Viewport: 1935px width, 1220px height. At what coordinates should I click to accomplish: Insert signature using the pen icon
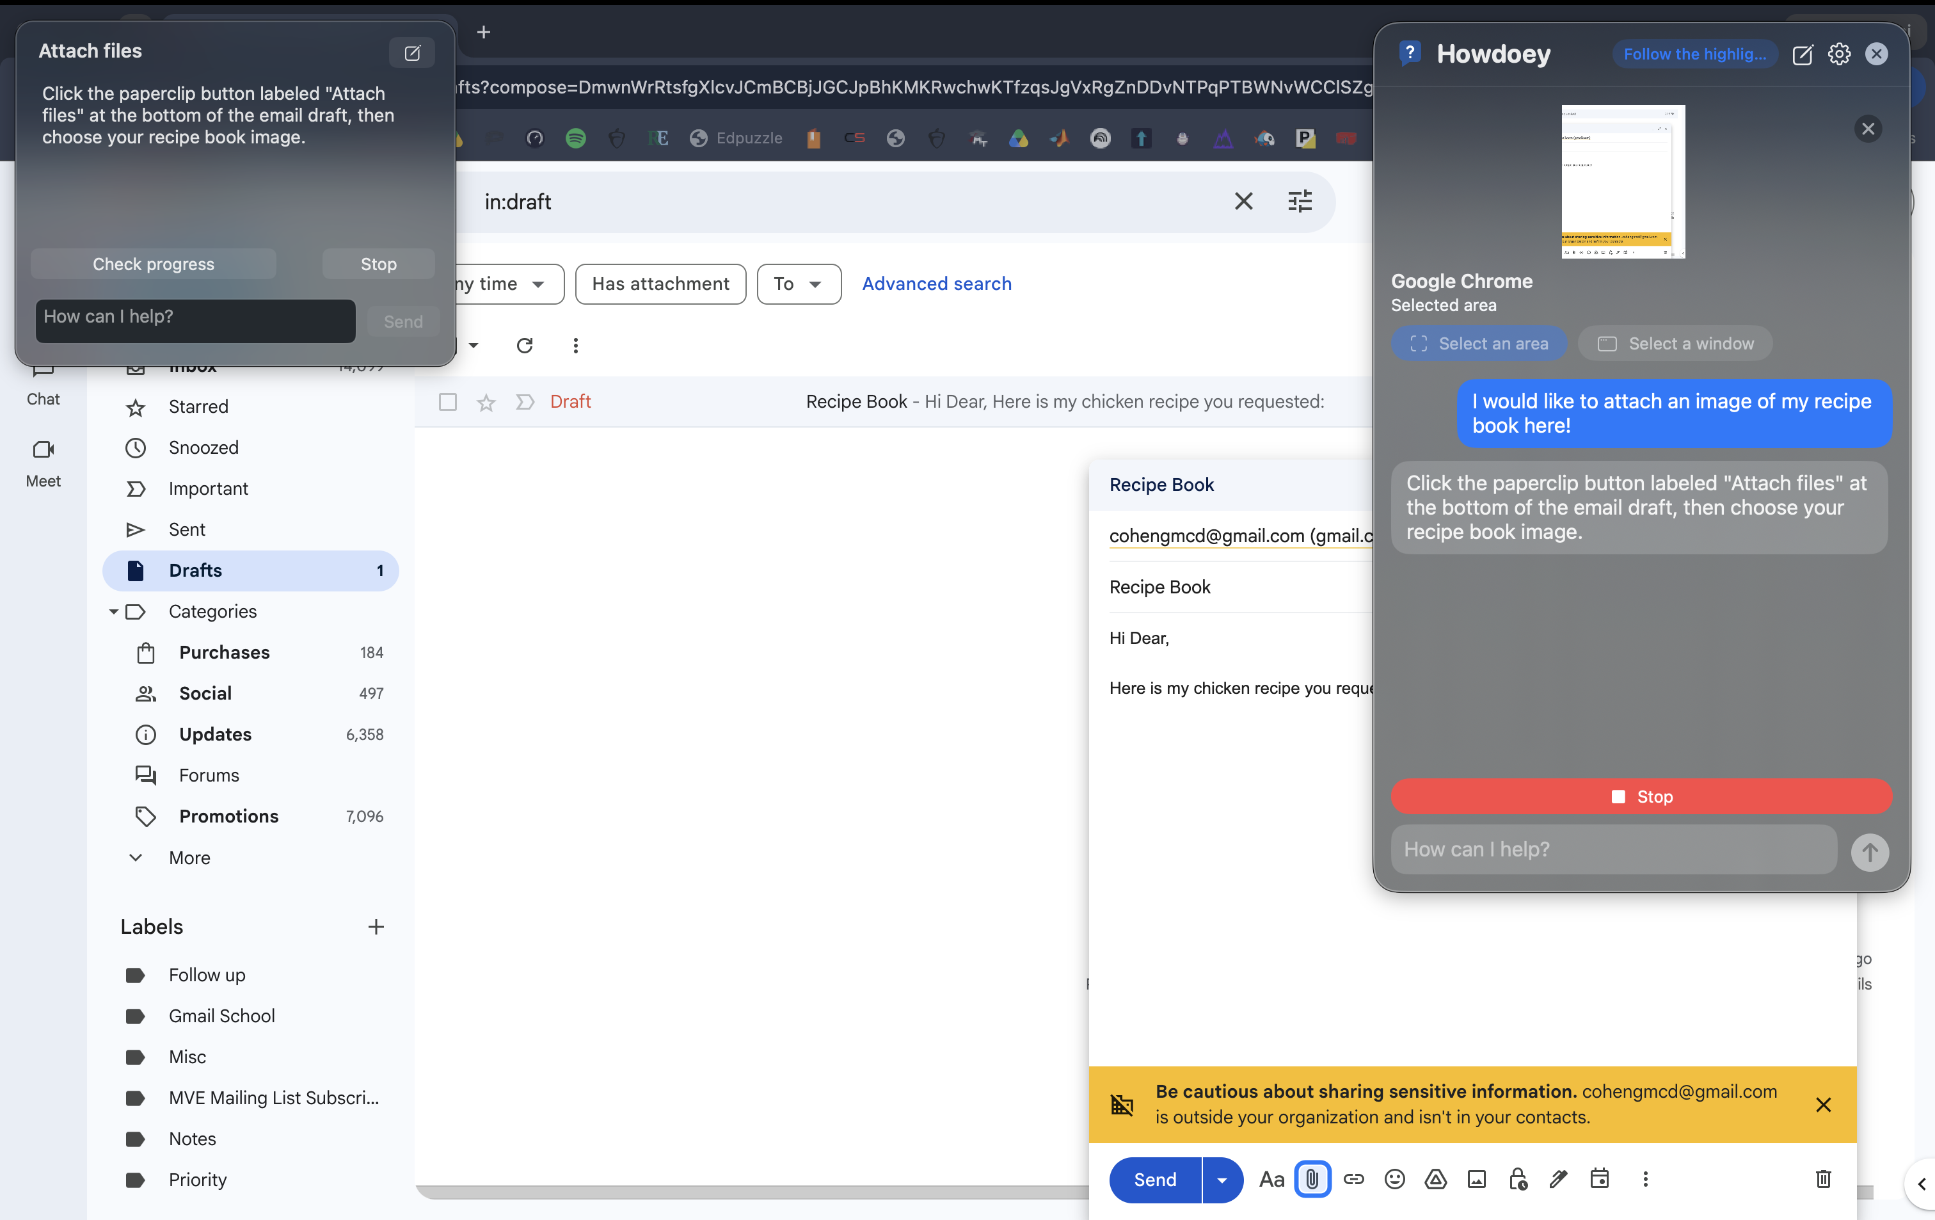1559,1179
